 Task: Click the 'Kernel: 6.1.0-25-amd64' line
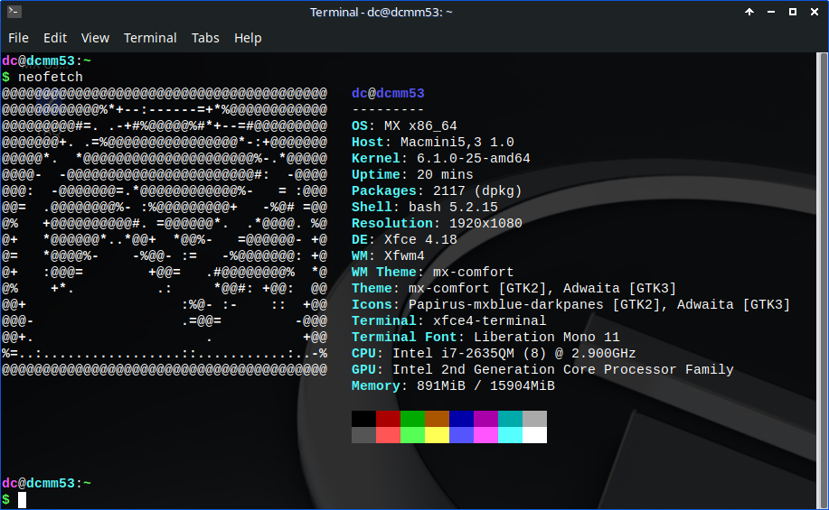(x=441, y=158)
